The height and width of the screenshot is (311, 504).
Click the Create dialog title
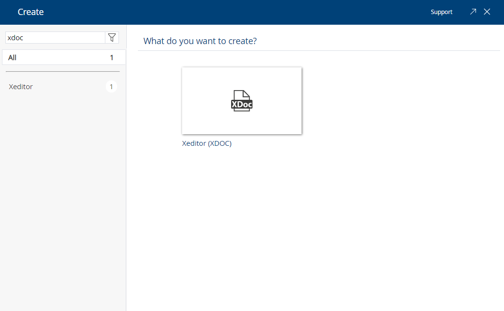pos(31,12)
